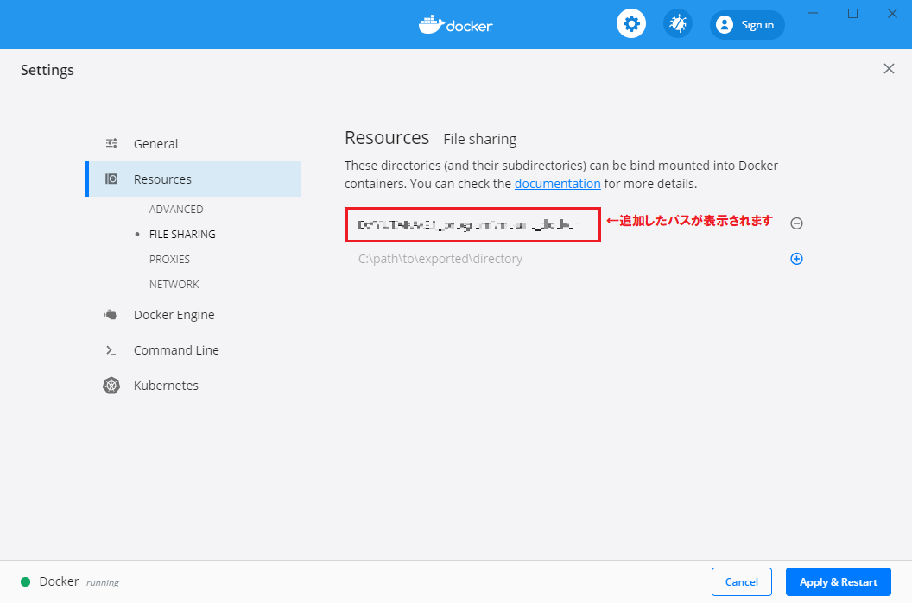This screenshot has width=912, height=603.
Task: Open Docker Engine settings via its whale icon
Action: [111, 315]
